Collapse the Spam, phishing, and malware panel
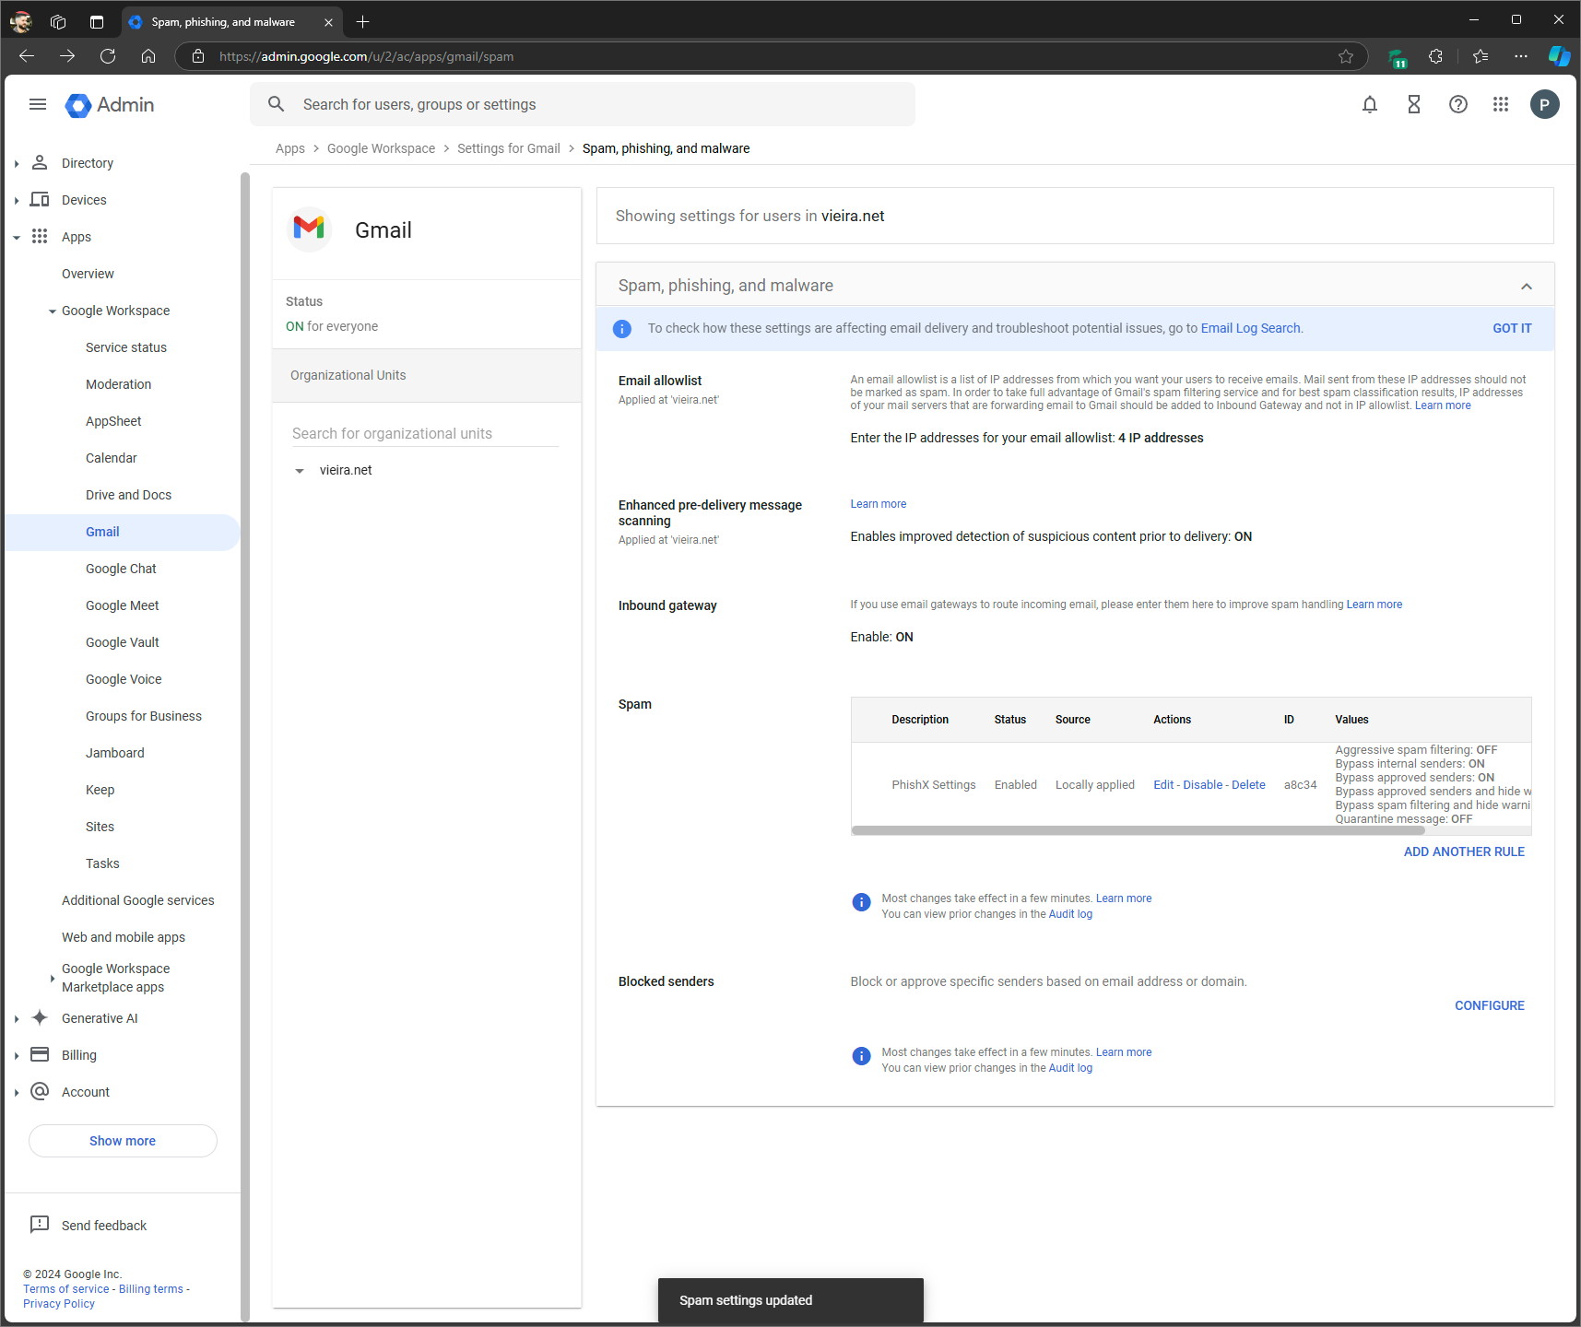Image resolution: width=1581 pixels, height=1327 pixels. tap(1527, 286)
